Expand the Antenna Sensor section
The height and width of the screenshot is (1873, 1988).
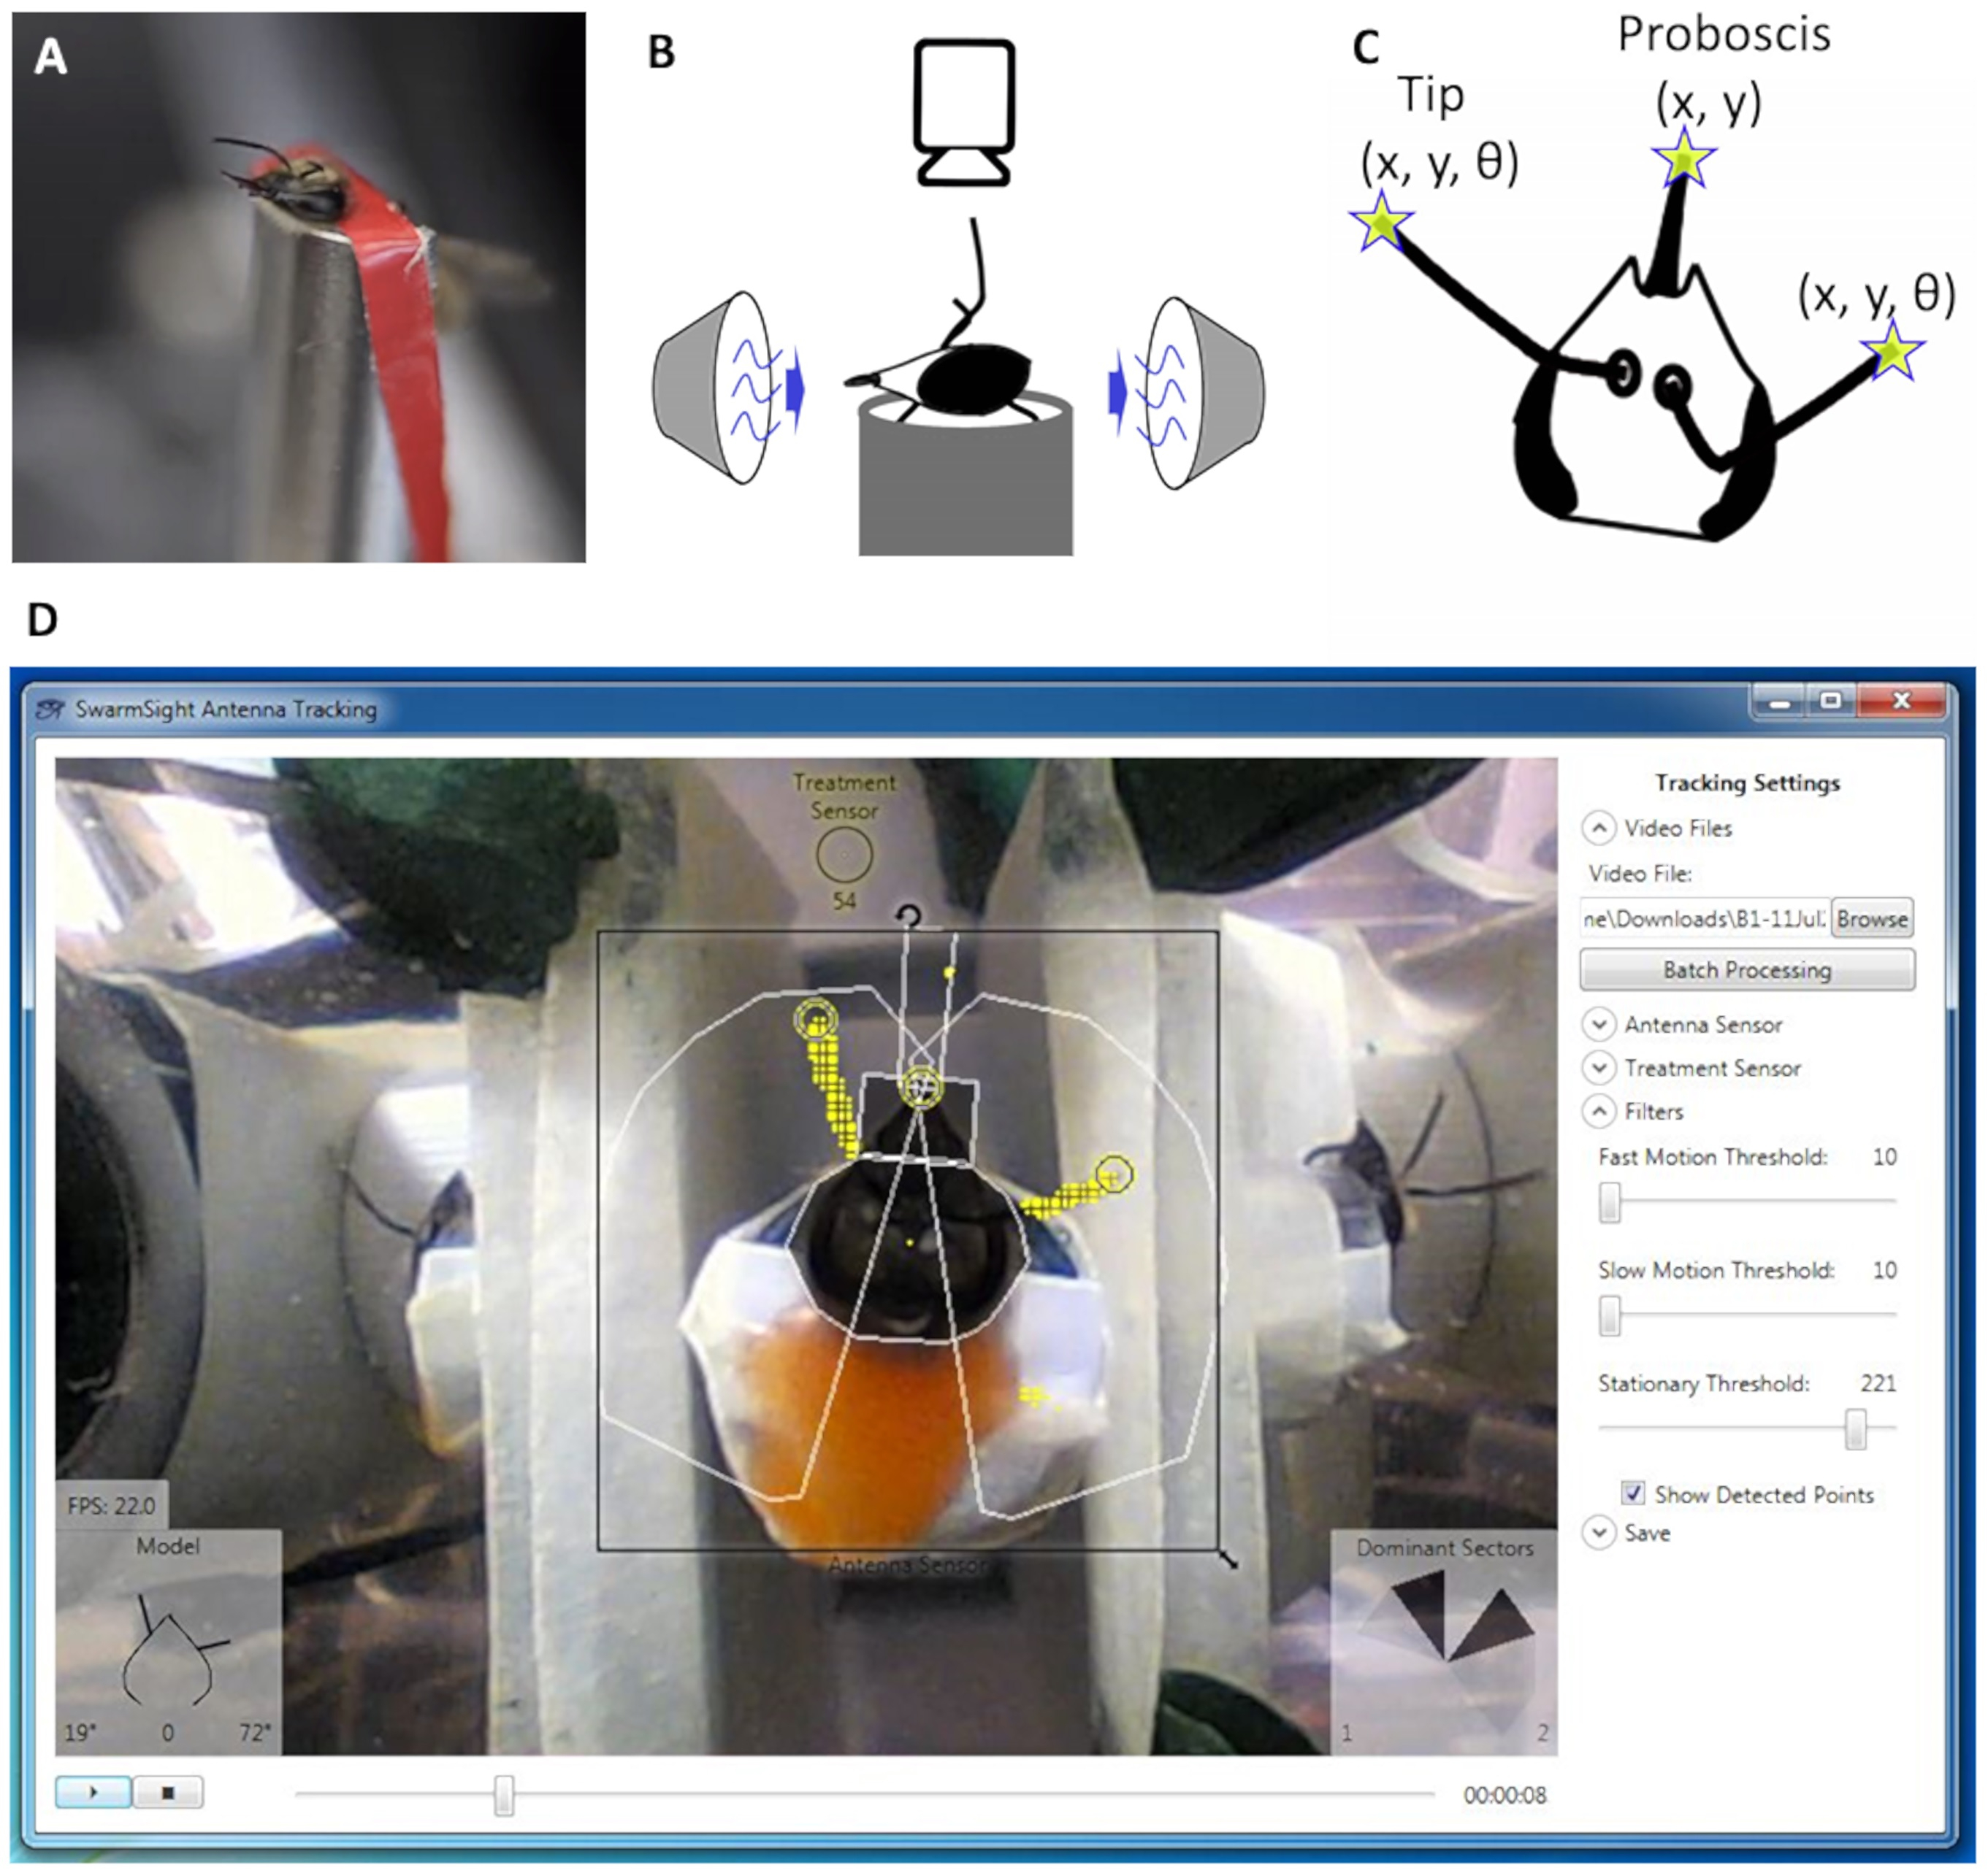1599,1024
